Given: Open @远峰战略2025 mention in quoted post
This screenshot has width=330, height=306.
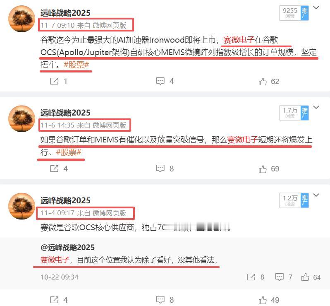Looking at the screenshot, I should pos(67,247).
